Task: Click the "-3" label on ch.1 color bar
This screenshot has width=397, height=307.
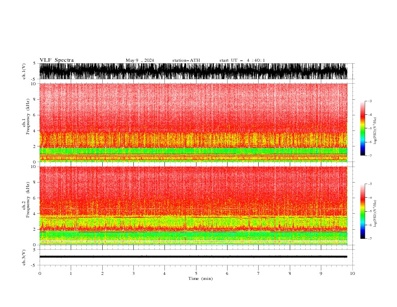Action: pos(369,101)
